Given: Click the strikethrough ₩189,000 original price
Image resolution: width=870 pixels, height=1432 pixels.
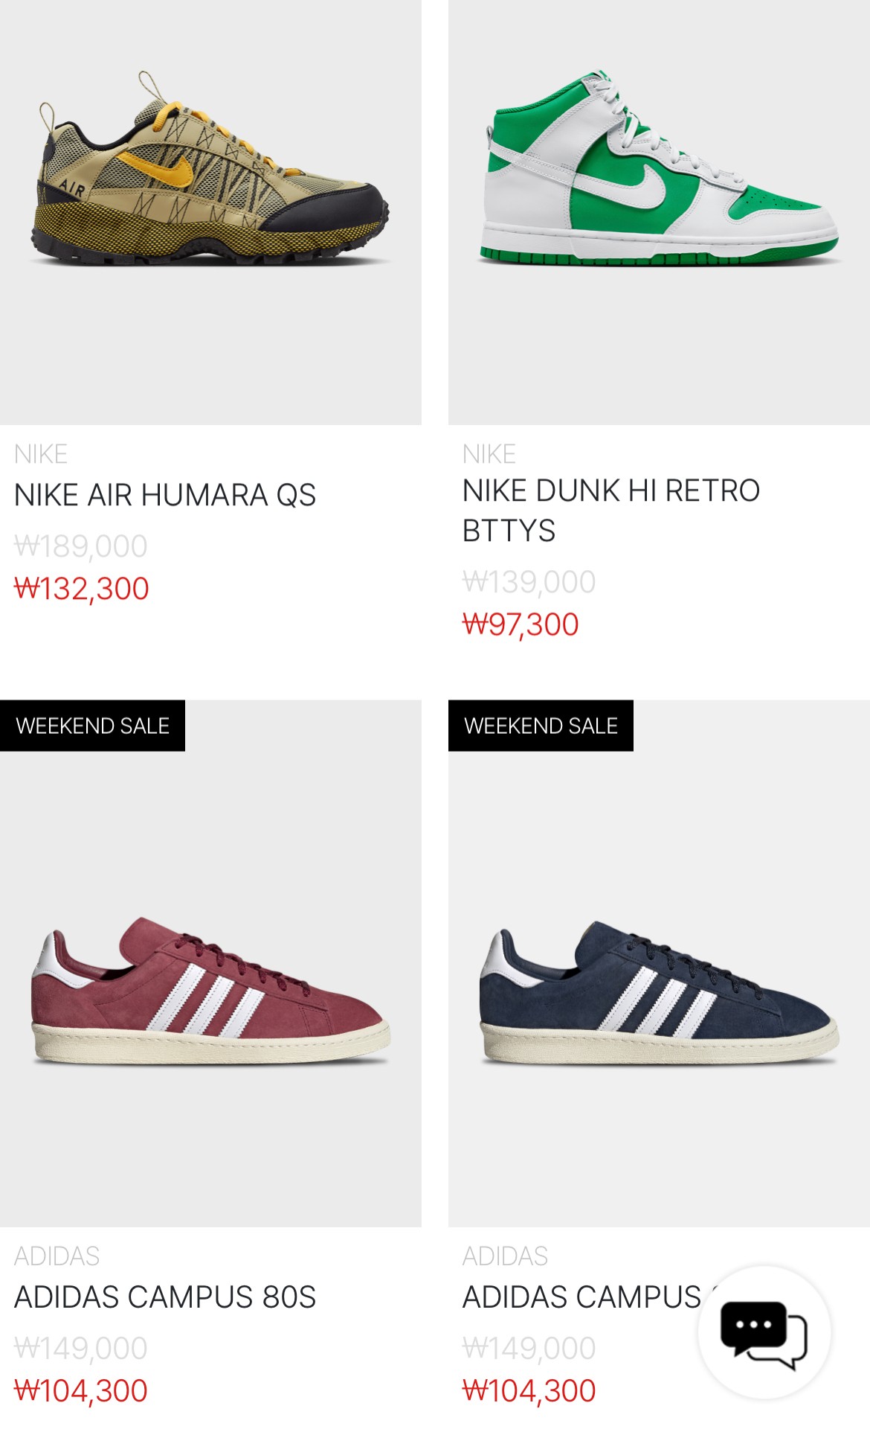Looking at the screenshot, I should (x=80, y=546).
